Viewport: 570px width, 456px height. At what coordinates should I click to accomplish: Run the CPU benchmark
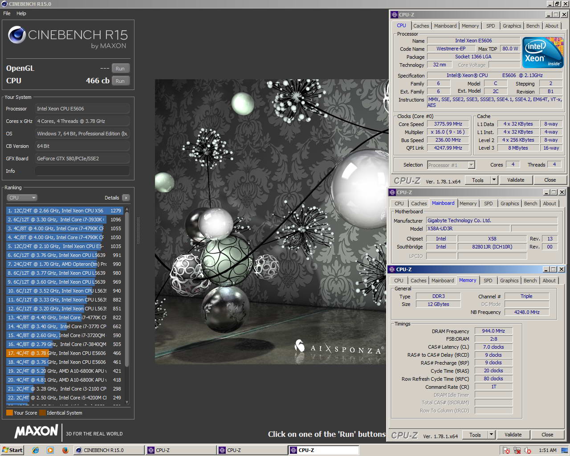click(x=120, y=81)
